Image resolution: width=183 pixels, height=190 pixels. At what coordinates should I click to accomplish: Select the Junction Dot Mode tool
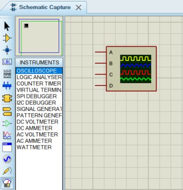(x=7, y=50)
